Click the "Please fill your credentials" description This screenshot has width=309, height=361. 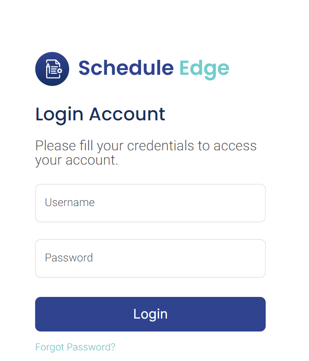coord(146,146)
